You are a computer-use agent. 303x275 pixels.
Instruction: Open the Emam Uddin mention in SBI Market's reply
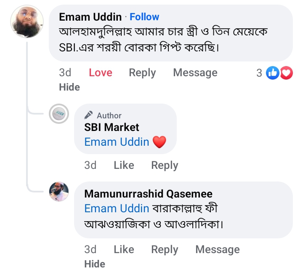click(117, 142)
